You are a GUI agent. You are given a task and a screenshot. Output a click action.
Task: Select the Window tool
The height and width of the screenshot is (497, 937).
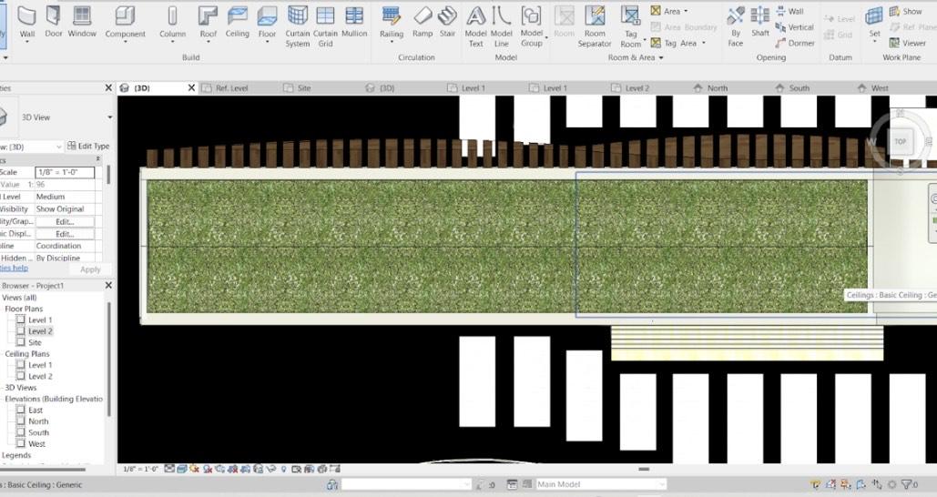pos(82,22)
